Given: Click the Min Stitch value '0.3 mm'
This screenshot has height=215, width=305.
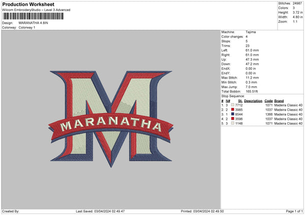Looking at the screenshot, I should [251, 82].
